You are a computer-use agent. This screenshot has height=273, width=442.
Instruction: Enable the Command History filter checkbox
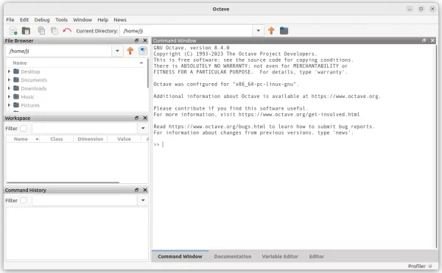pos(24,200)
